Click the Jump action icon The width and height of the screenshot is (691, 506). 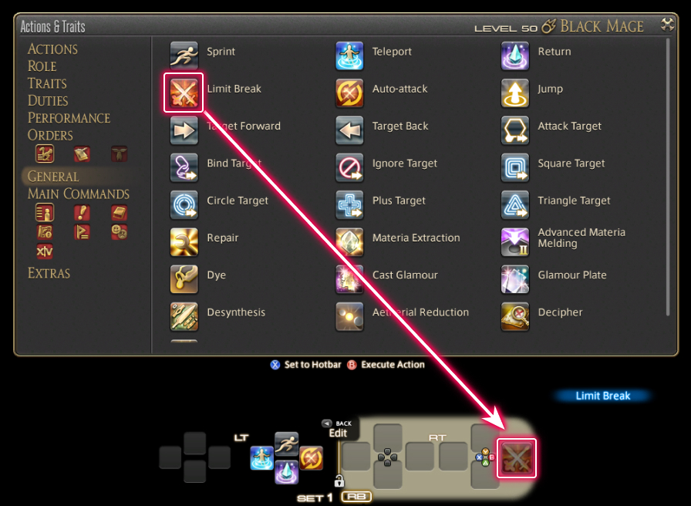point(514,93)
